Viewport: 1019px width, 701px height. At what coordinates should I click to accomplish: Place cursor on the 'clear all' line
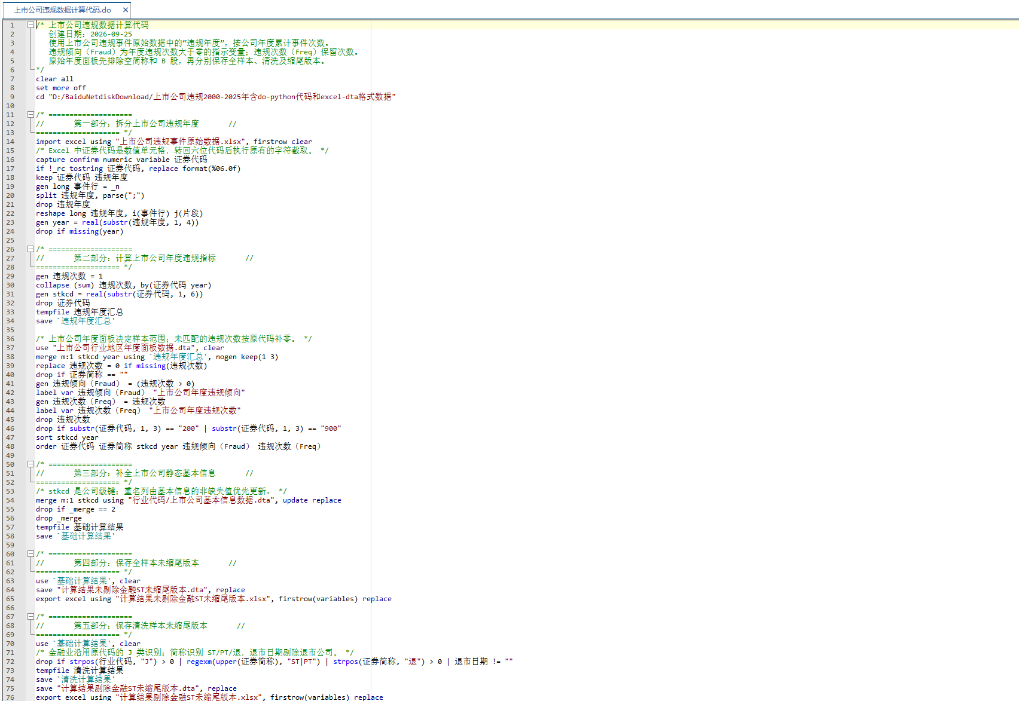click(54, 79)
